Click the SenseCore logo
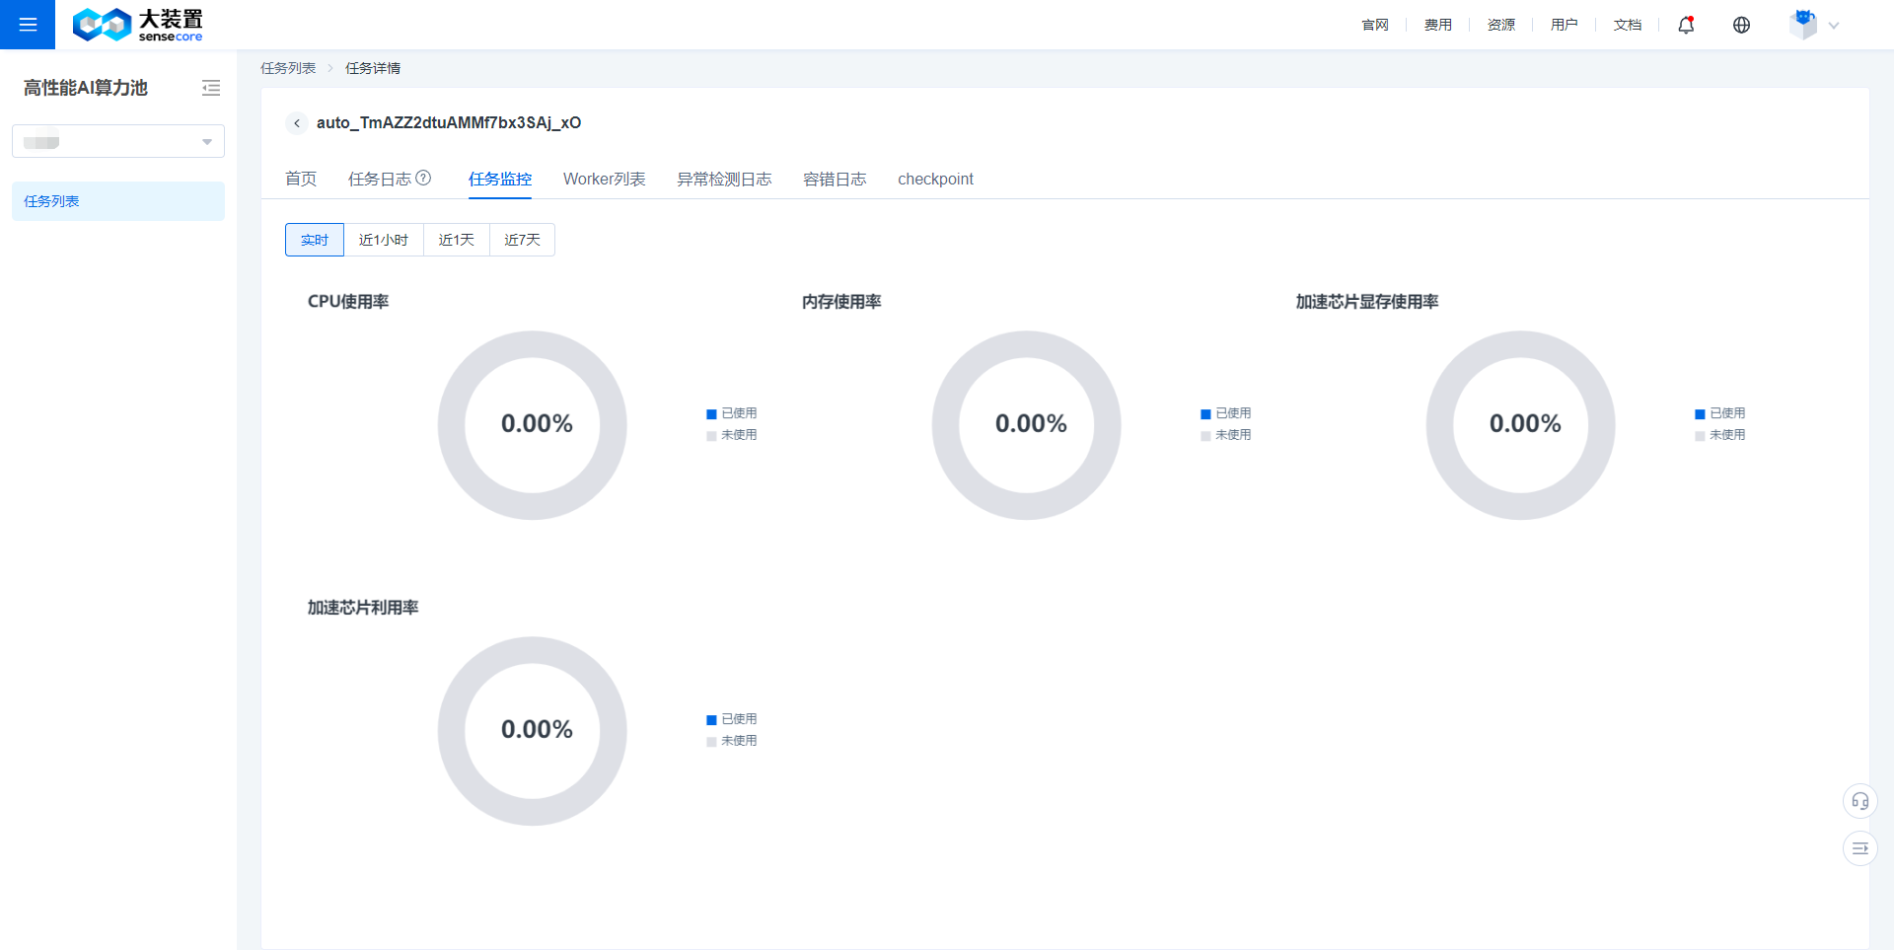The width and height of the screenshot is (1894, 950). click(137, 25)
